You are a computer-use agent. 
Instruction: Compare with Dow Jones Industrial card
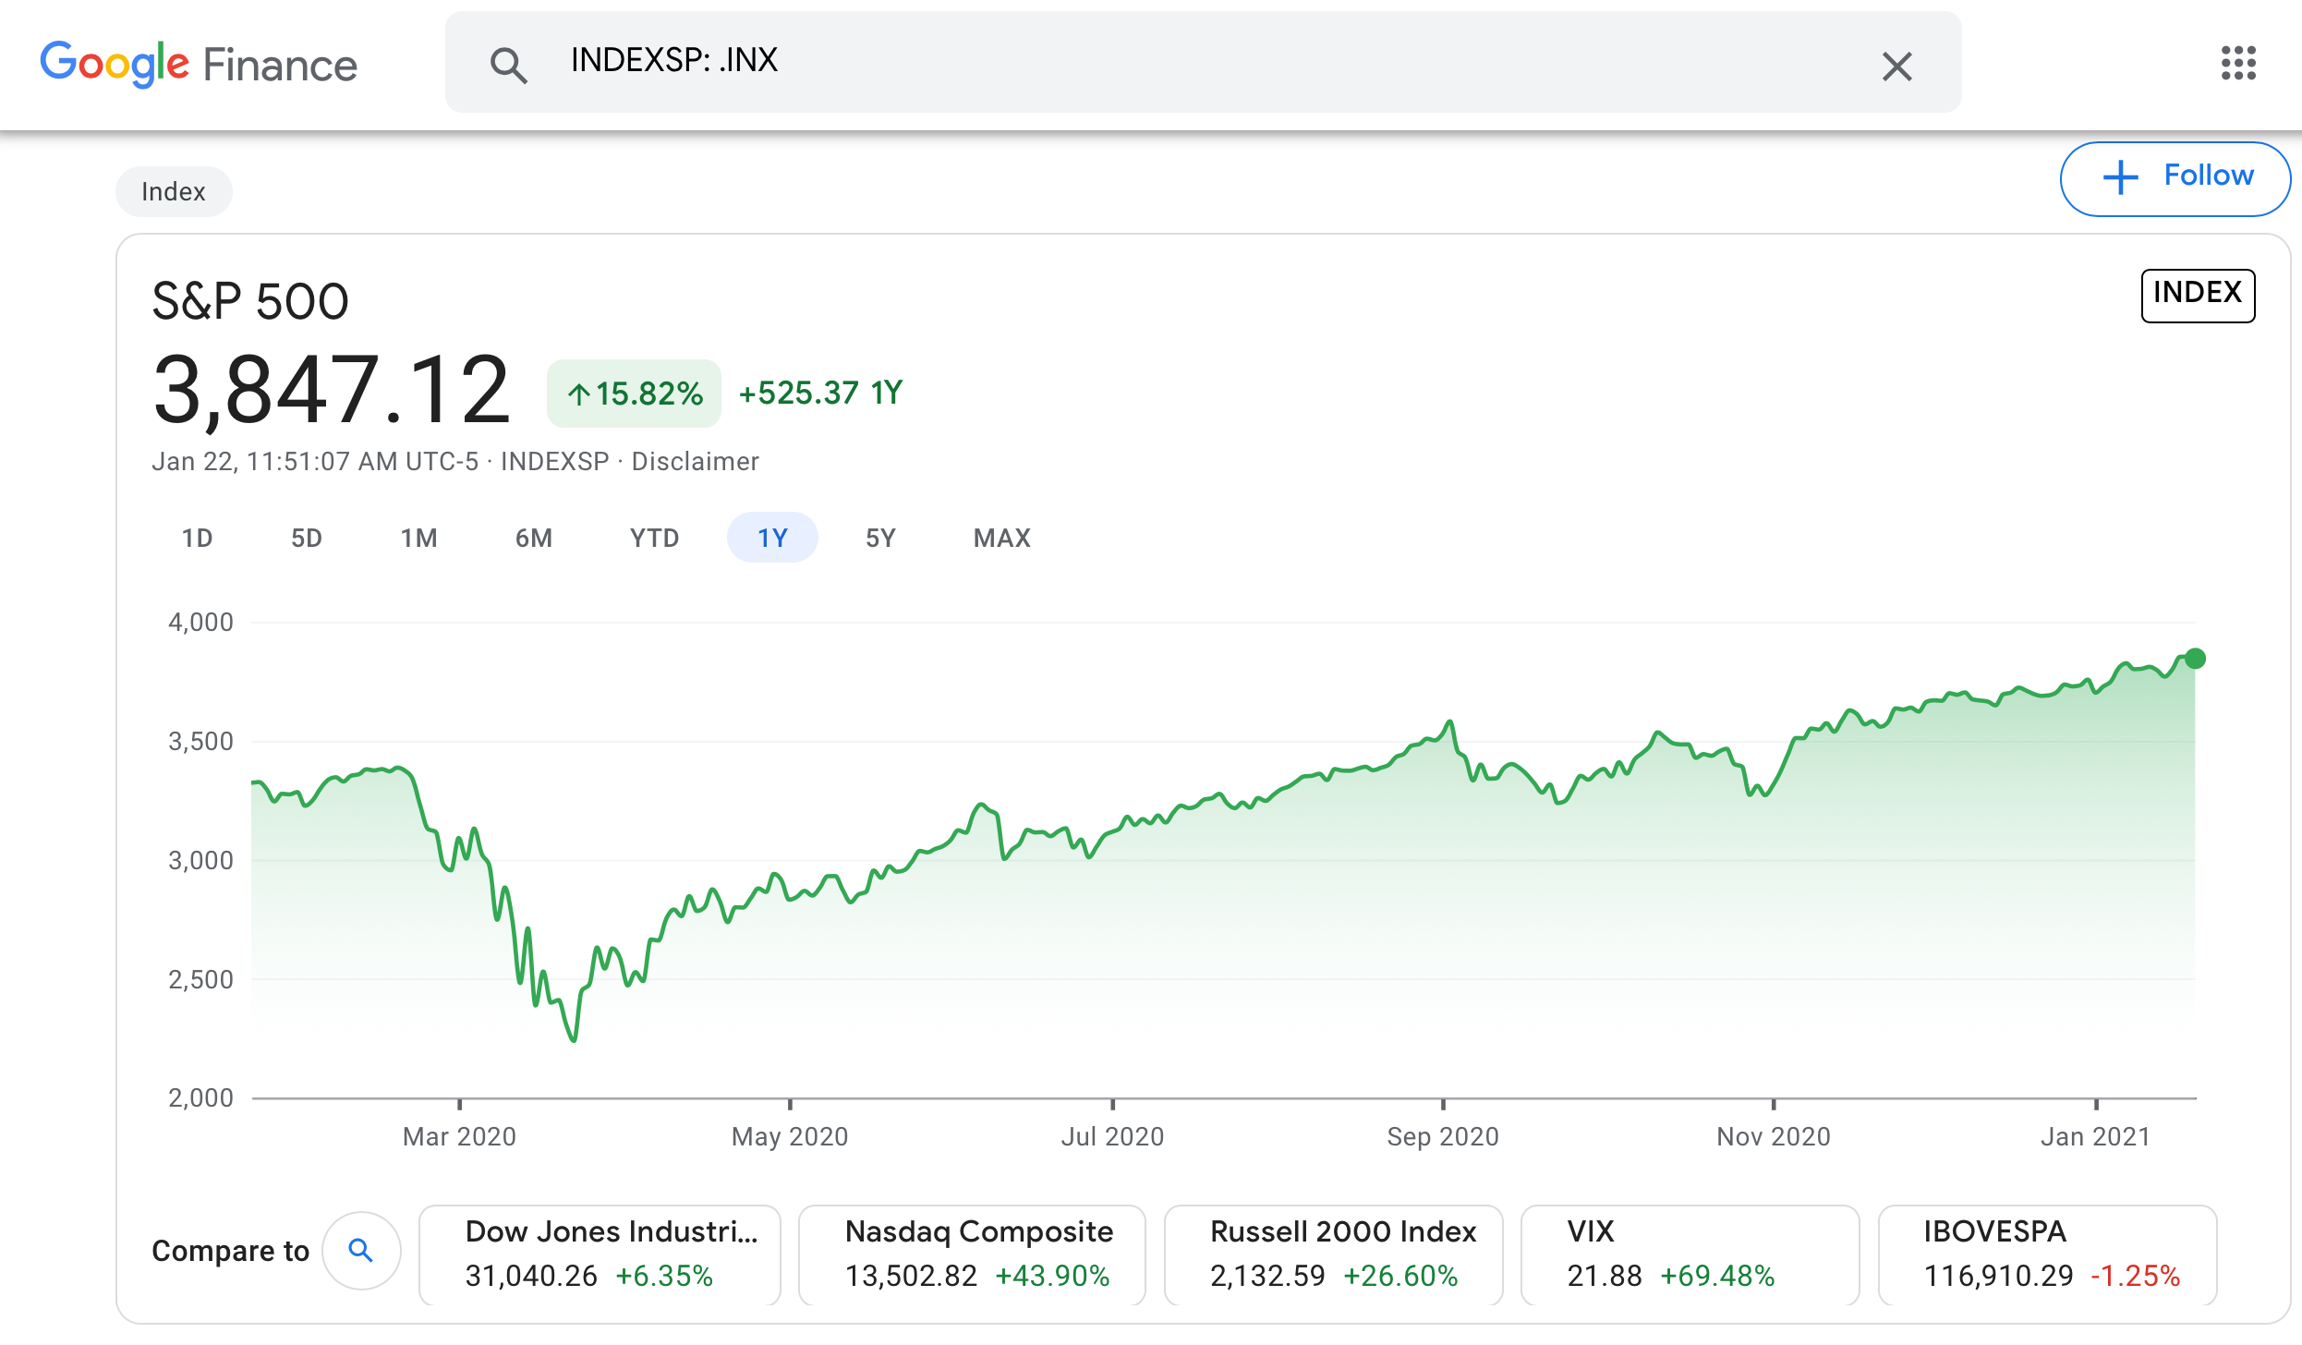click(600, 1254)
